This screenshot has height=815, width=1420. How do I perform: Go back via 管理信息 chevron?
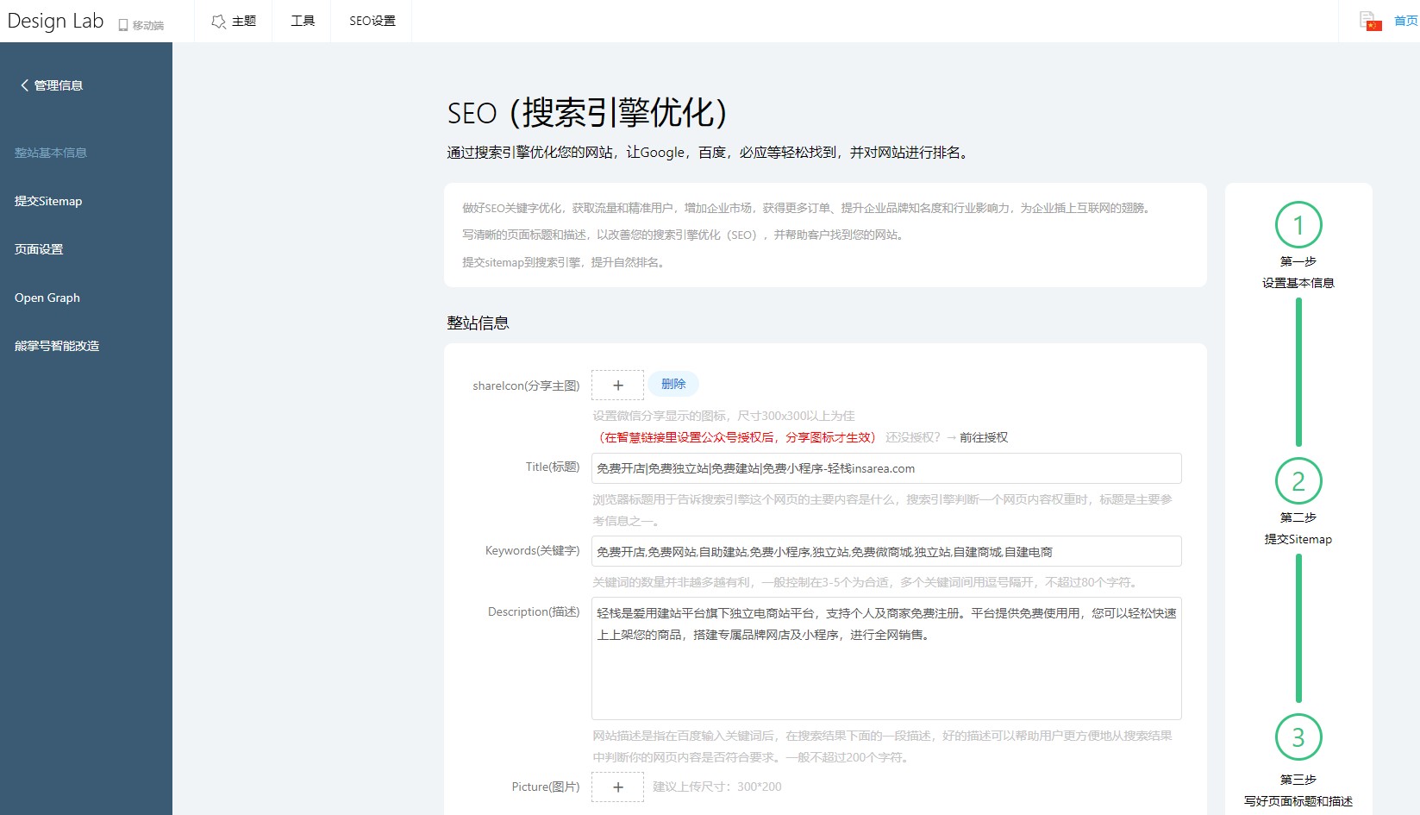[x=52, y=85]
